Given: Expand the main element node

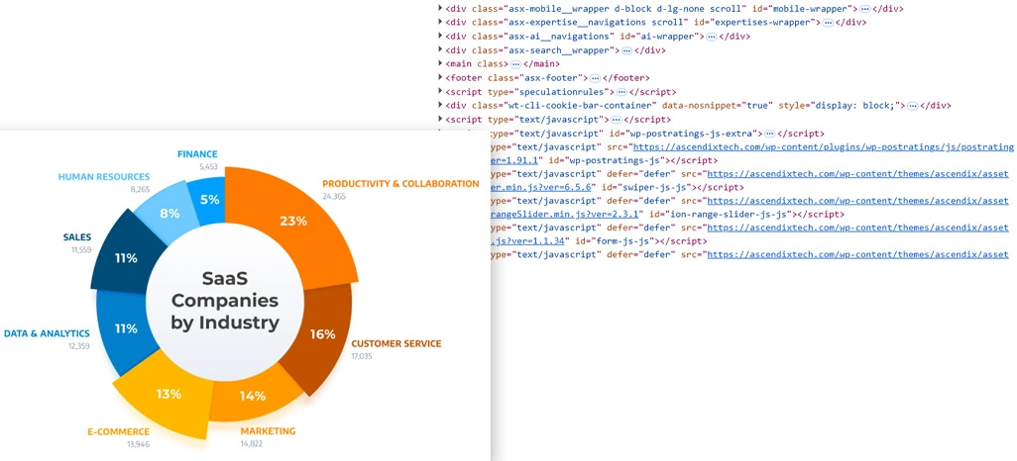Looking at the screenshot, I should (441, 64).
